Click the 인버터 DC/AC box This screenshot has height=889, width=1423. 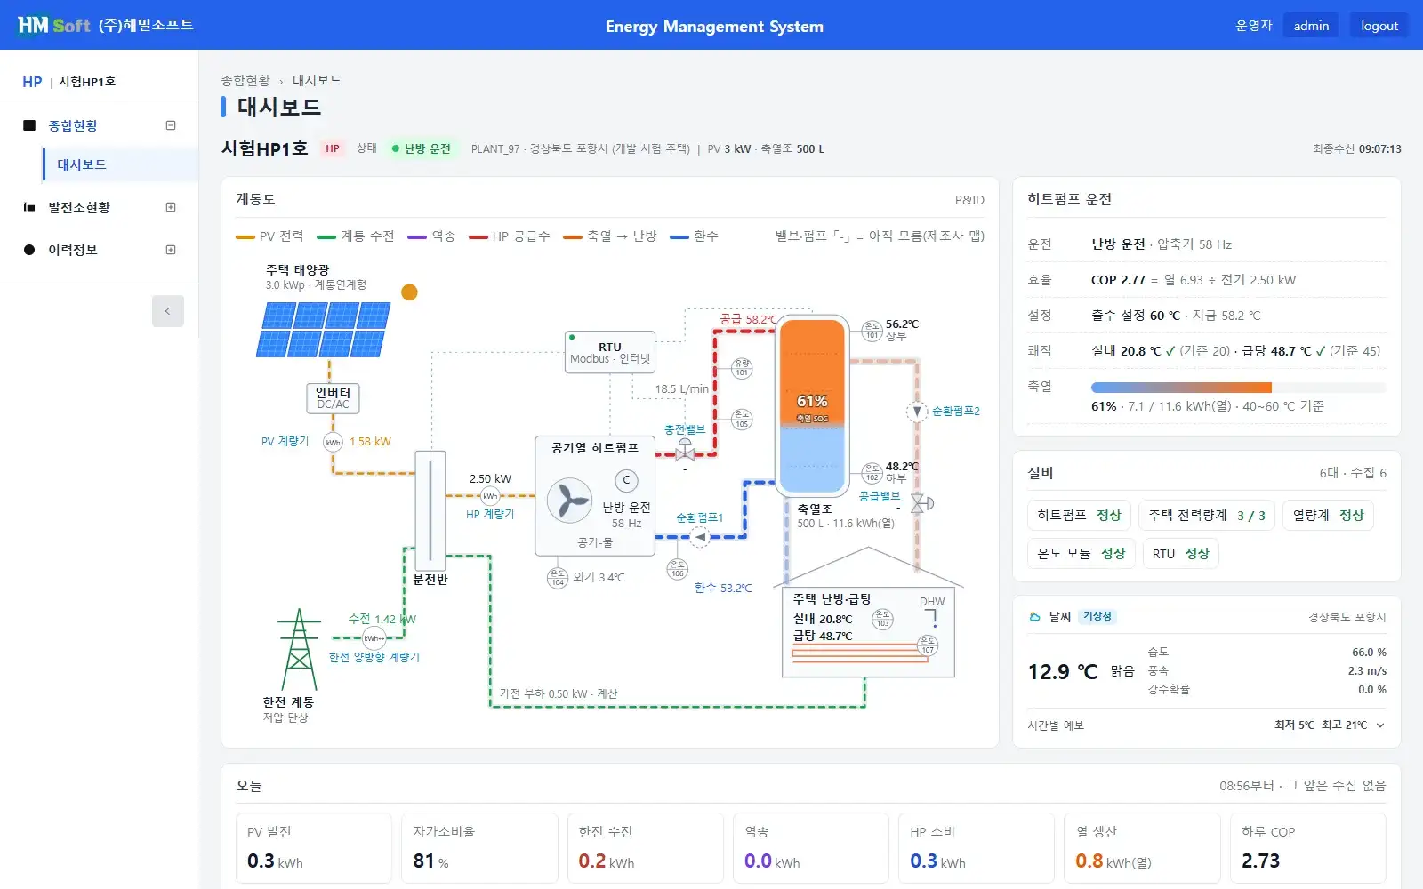[333, 398]
